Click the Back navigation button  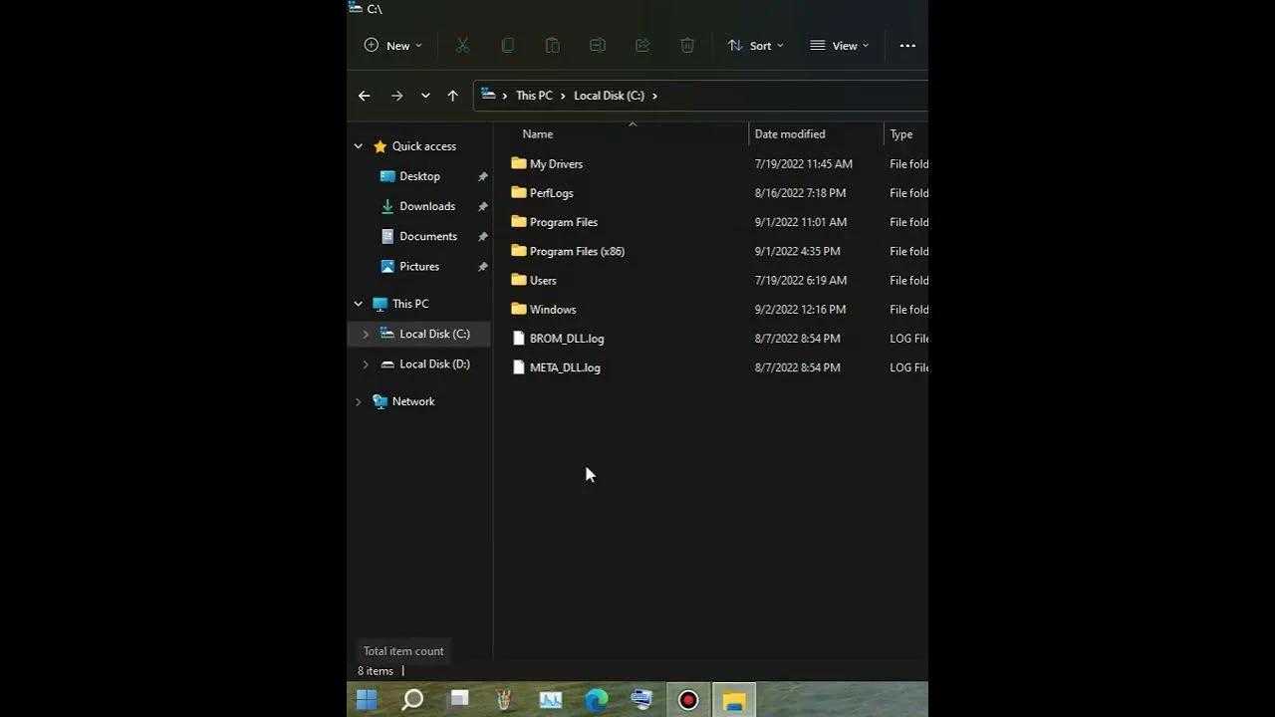(x=365, y=95)
